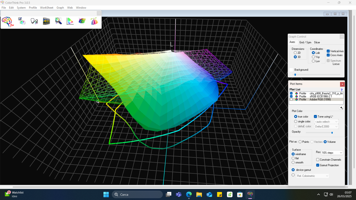Open the Profile Manager icon in toolbar

22,21
